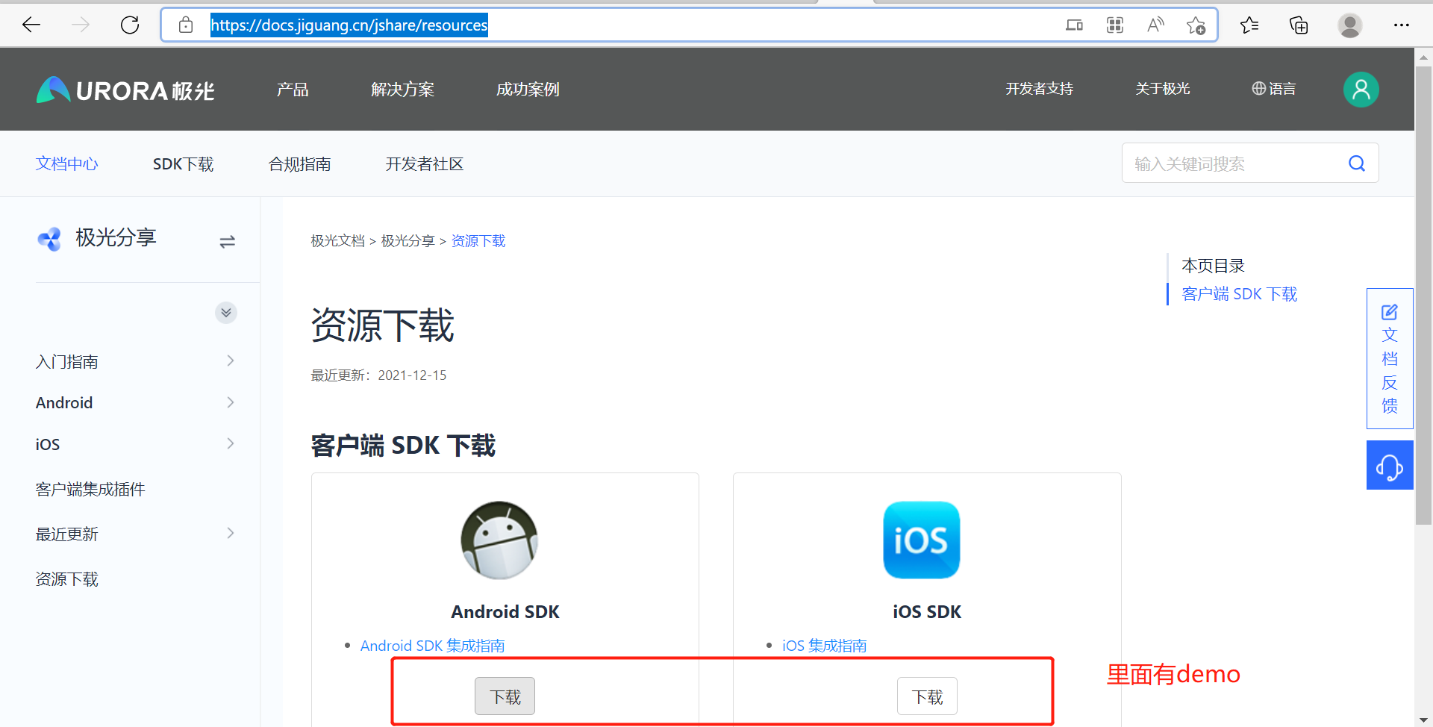The width and height of the screenshot is (1433, 727).
Task: Click the Aurora 极光 logo
Action: [125, 90]
